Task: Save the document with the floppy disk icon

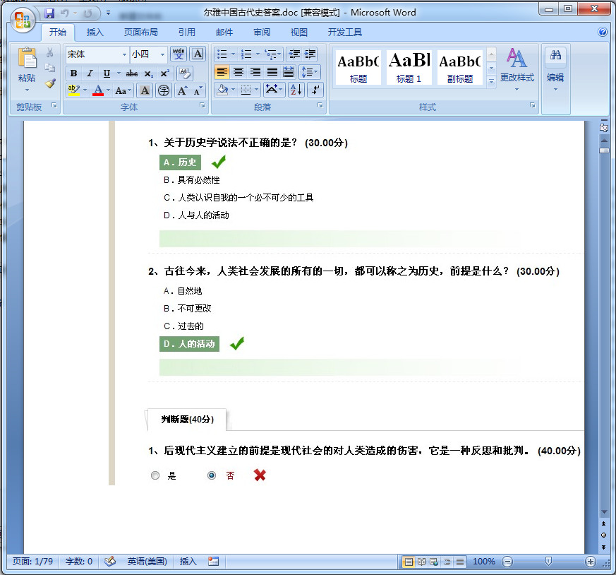Action: (49, 13)
